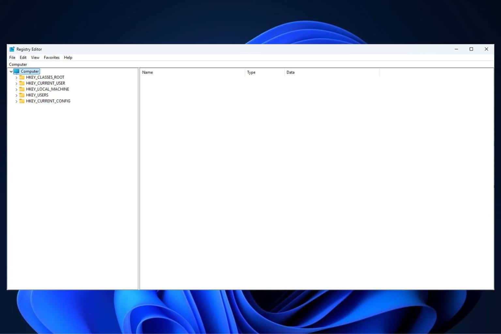This screenshot has height=334, width=501.
Task: Close the Registry Editor window
Action: click(486, 49)
